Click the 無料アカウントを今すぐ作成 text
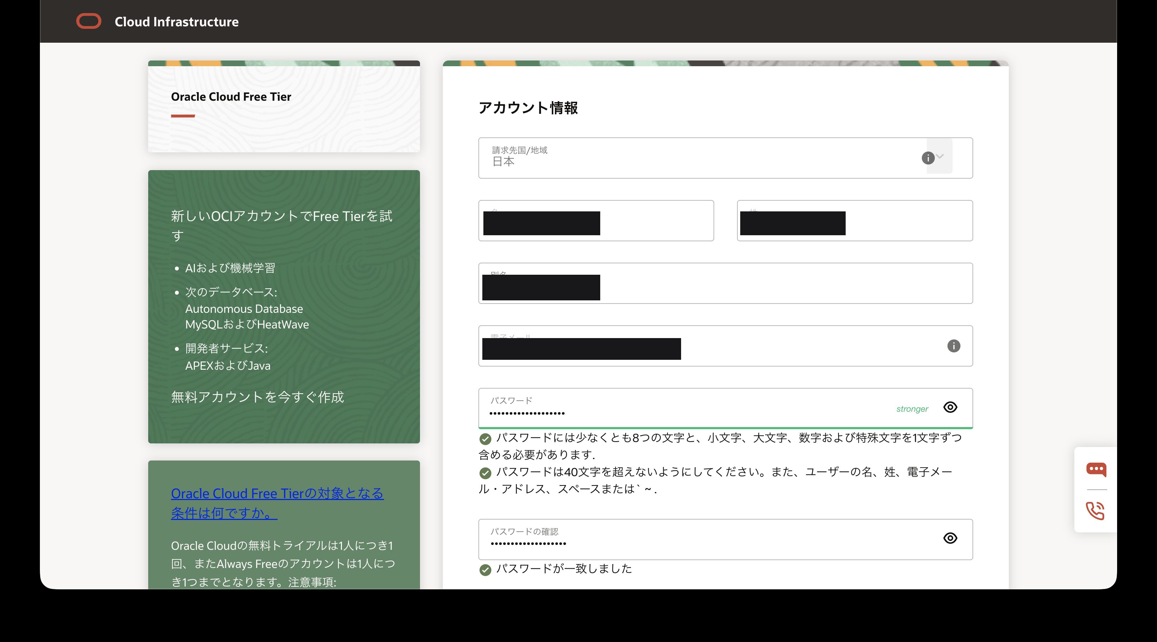Viewport: 1157px width, 642px height. [x=257, y=397]
